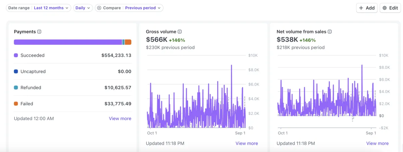Click the Gross volume chart peak spike
The image size is (403, 152).
tap(231, 66)
